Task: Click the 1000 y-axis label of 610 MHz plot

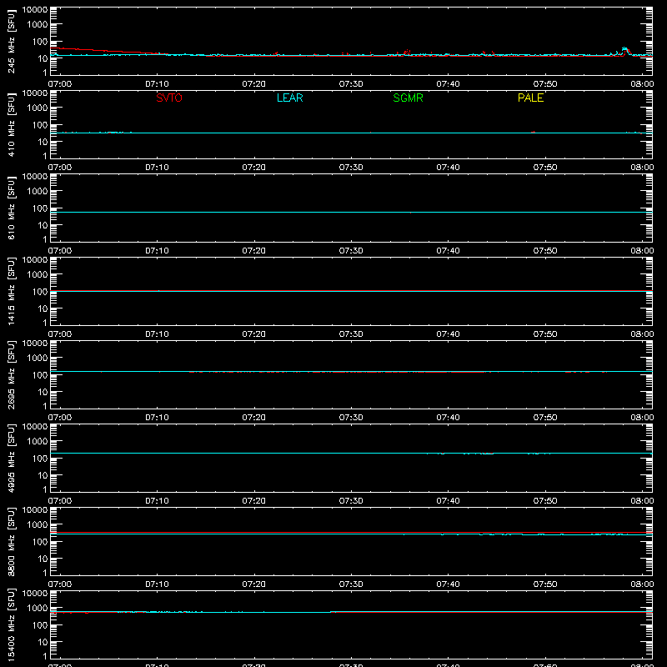Action: tap(38, 191)
